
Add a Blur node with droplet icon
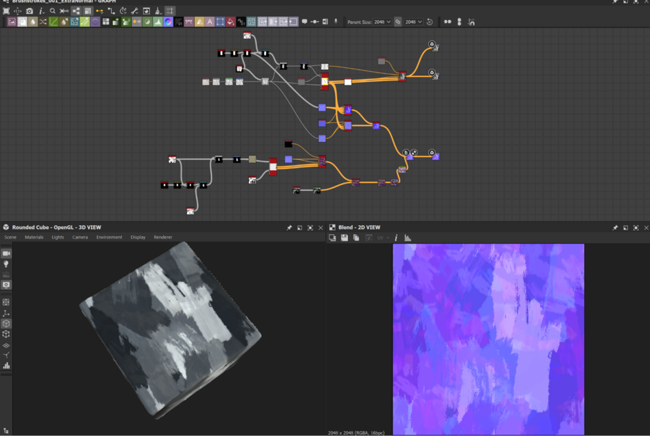pos(33,22)
